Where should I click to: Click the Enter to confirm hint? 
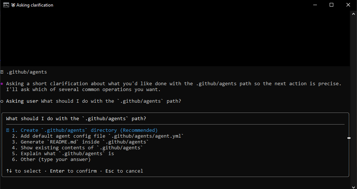pos(73,171)
